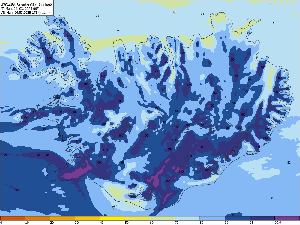Viewport: 300px width, 225px height.
Task: Select the legend tick label '10'
Action: [27, 223]
